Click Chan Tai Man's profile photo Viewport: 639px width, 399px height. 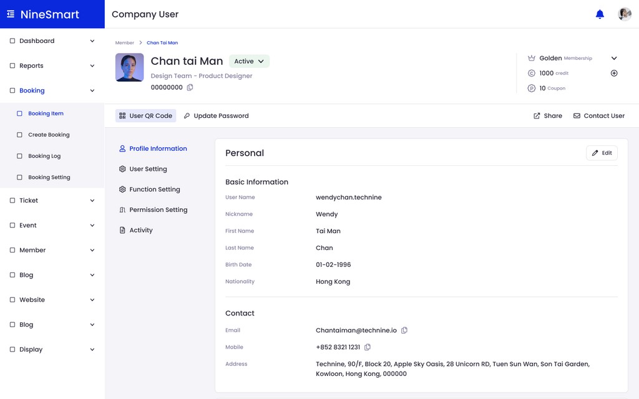[130, 67]
